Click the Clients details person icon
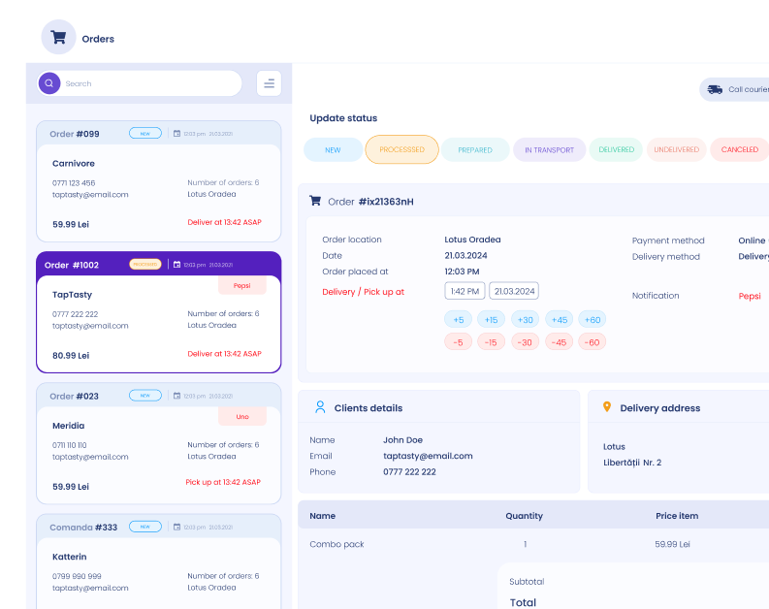 coord(320,407)
